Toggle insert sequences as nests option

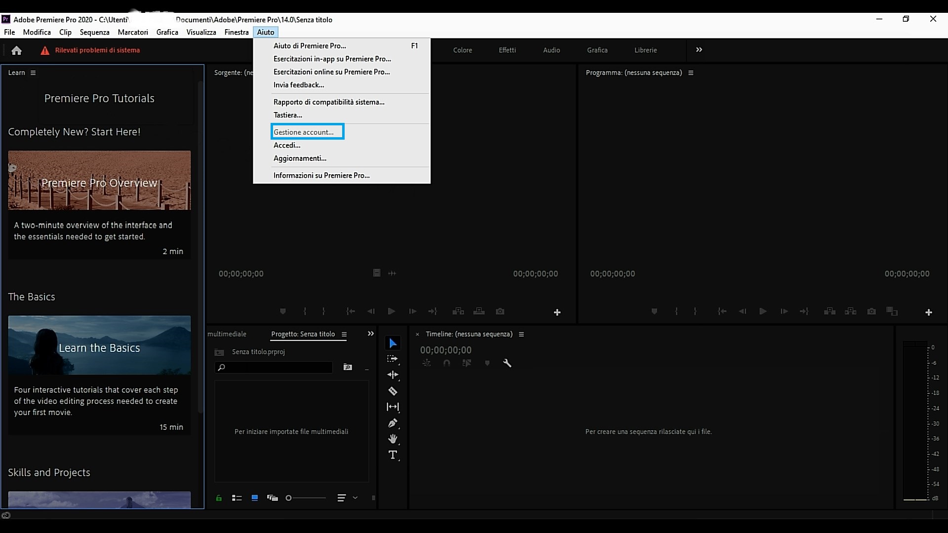(x=427, y=363)
